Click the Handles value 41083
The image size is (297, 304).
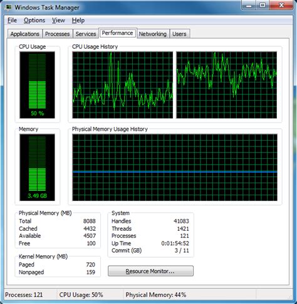pyautogui.click(x=181, y=221)
